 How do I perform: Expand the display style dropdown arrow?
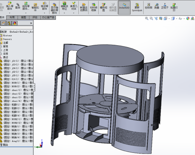point(177,19)
